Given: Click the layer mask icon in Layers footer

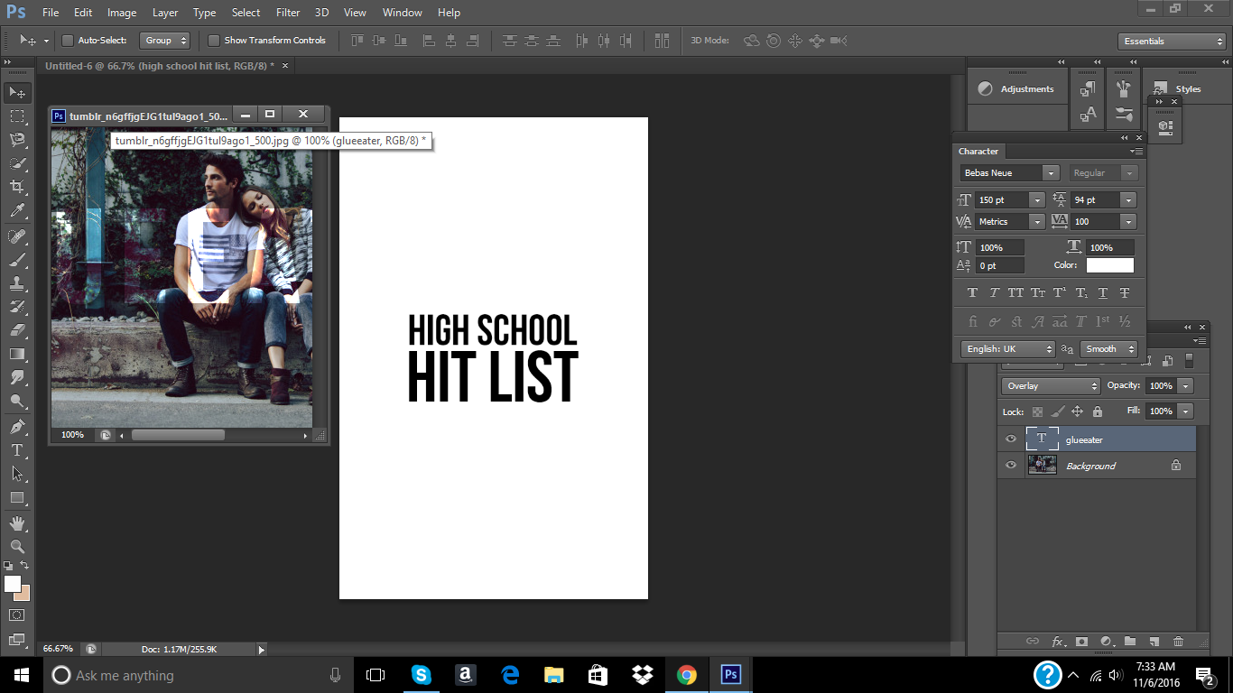Looking at the screenshot, I should (1082, 642).
